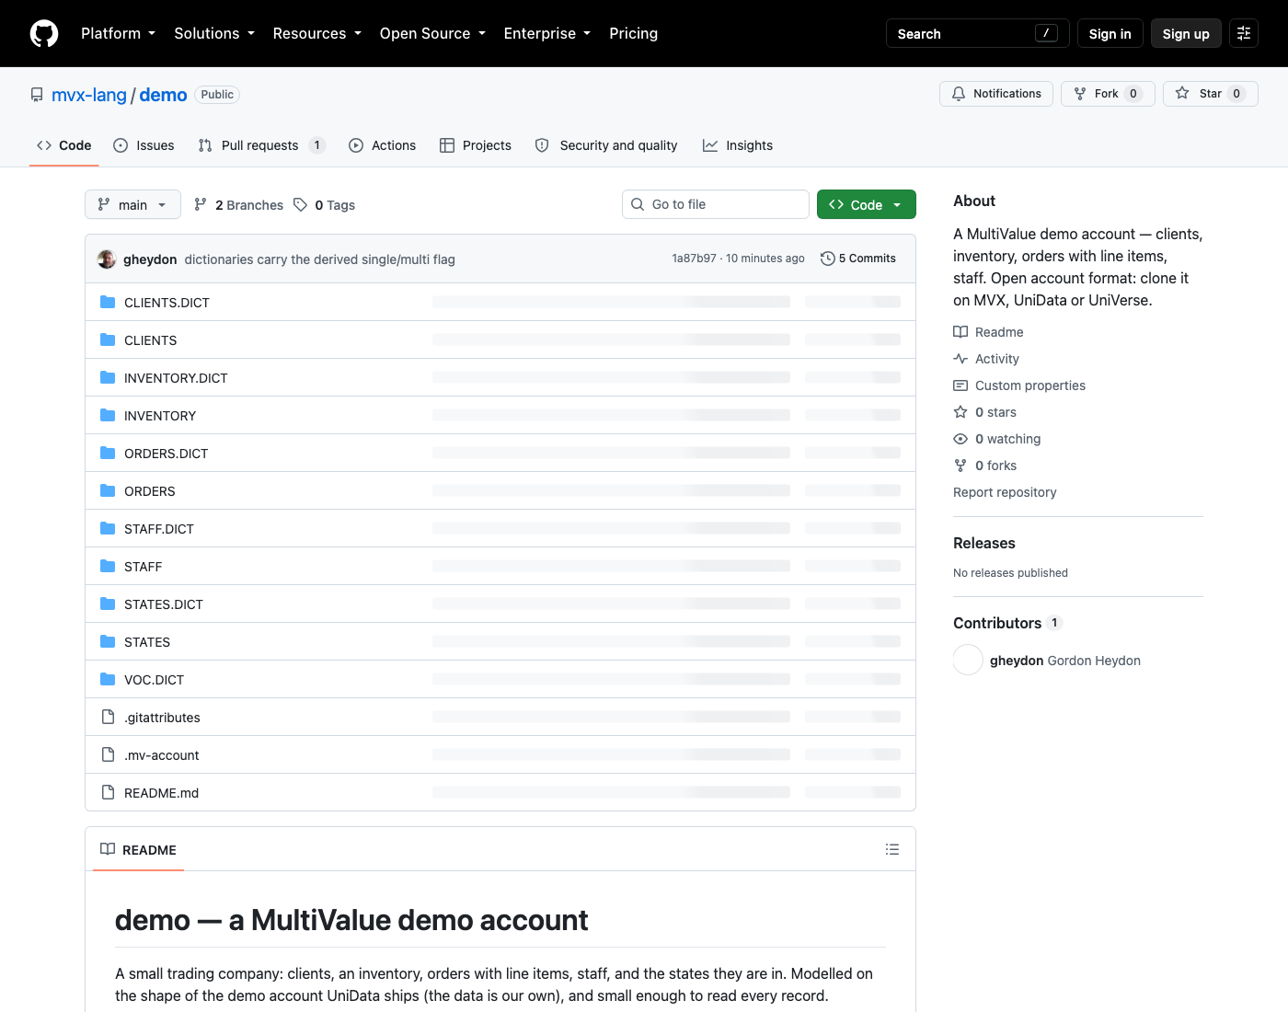Image resolution: width=1288 pixels, height=1012 pixels.
Task: Click the Sign in button
Action: click(1110, 33)
